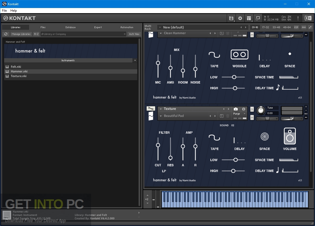Go to previous snapshot before Clean Hammer

210,33
